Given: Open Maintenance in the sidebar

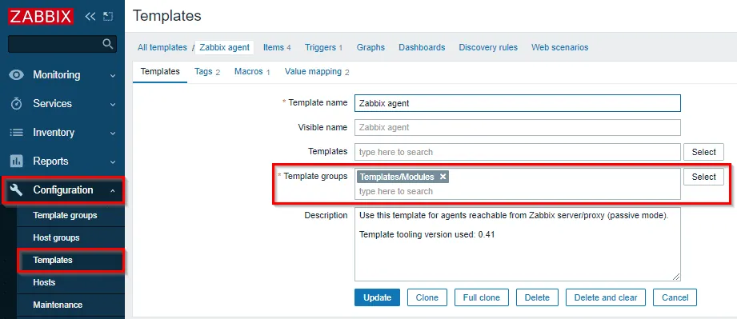Looking at the screenshot, I should point(58,305).
